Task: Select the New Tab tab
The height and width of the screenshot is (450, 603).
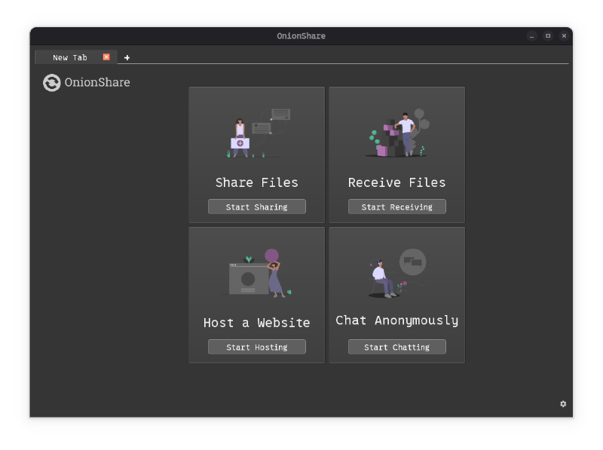Action: click(x=69, y=58)
